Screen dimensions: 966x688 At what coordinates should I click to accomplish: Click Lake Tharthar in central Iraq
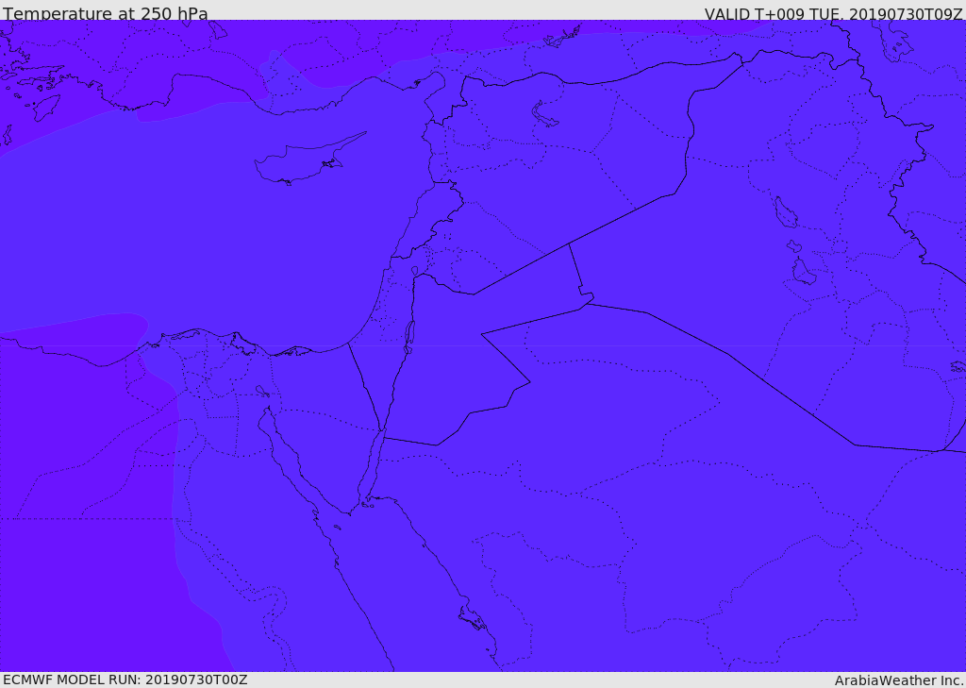coord(785,212)
